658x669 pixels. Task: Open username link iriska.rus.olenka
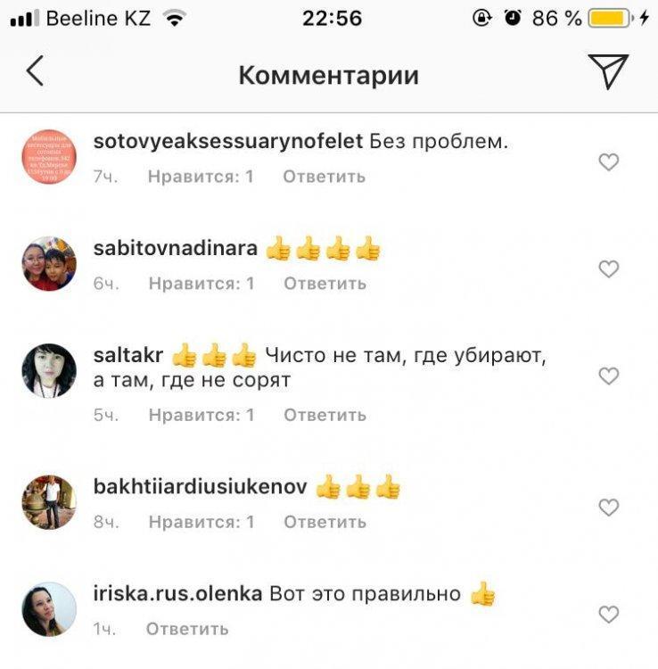point(177,593)
